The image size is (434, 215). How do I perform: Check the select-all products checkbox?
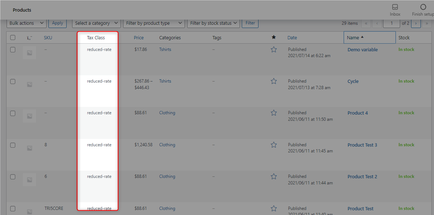(x=13, y=37)
